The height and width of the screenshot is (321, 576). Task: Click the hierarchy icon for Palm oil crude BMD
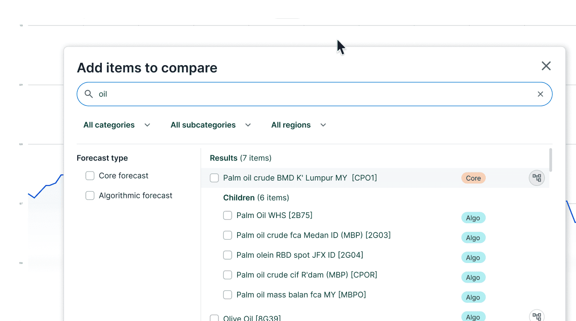tap(537, 178)
